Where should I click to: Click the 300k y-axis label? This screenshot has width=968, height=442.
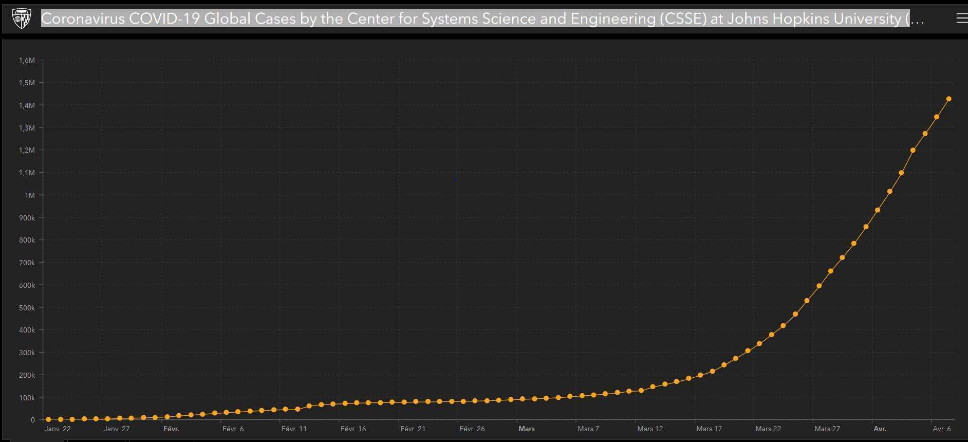pyautogui.click(x=27, y=353)
